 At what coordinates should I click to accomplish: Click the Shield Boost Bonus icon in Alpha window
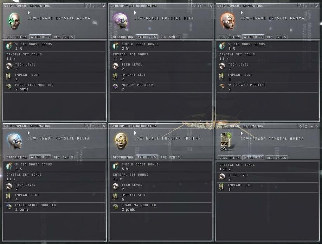tap(9, 46)
